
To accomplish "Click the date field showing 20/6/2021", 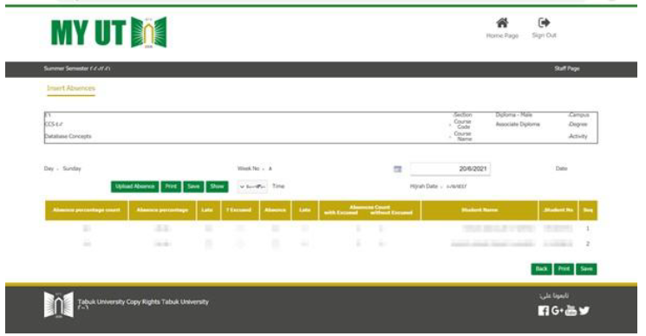I will tap(450, 169).
